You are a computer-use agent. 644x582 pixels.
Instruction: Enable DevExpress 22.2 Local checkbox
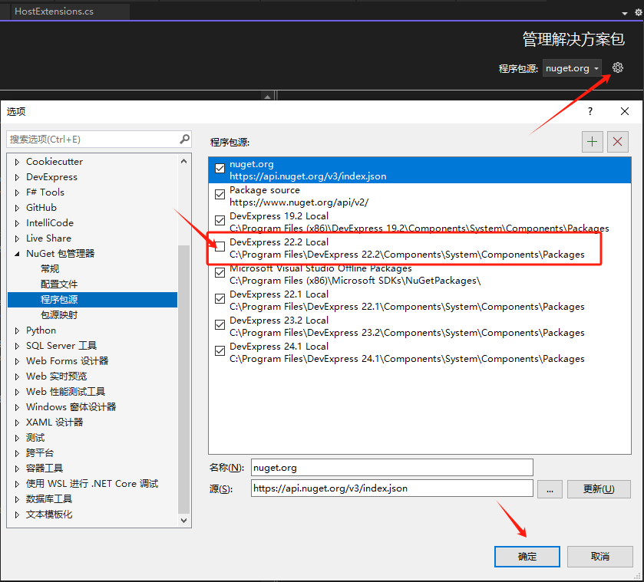[220, 246]
